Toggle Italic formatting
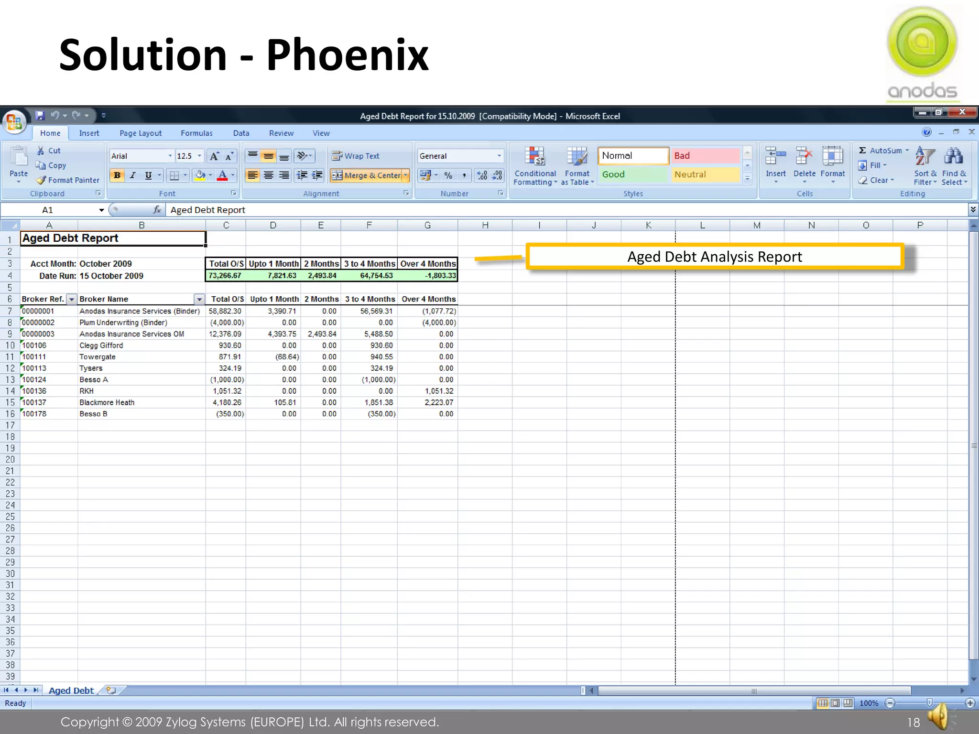 133,175
